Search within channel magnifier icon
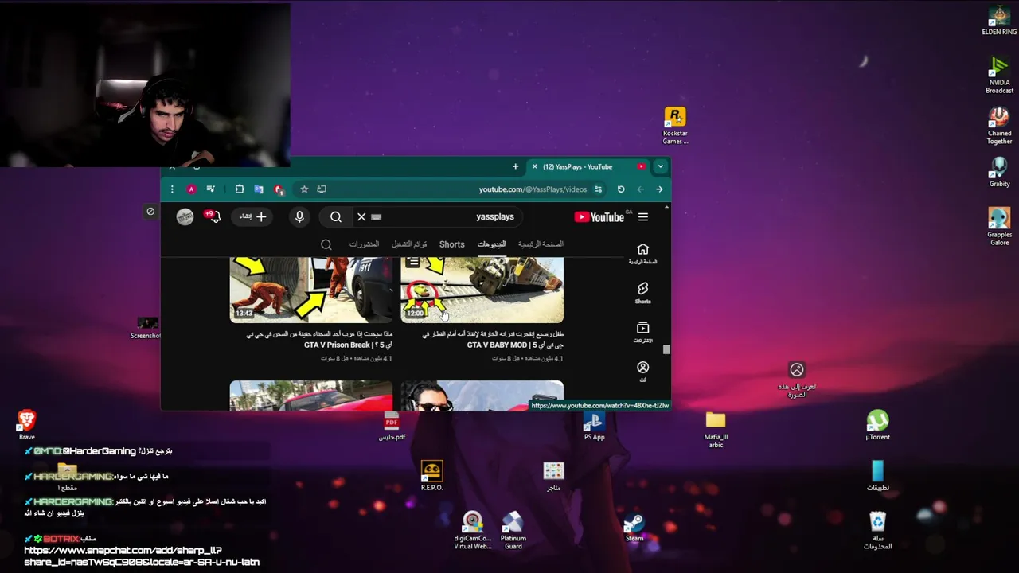 pos(326,244)
